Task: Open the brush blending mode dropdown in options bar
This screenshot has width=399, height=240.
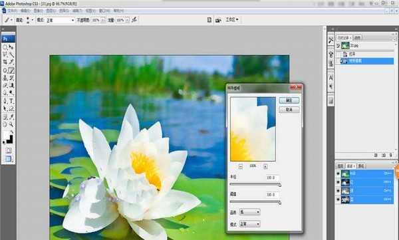Action: [x=60, y=20]
